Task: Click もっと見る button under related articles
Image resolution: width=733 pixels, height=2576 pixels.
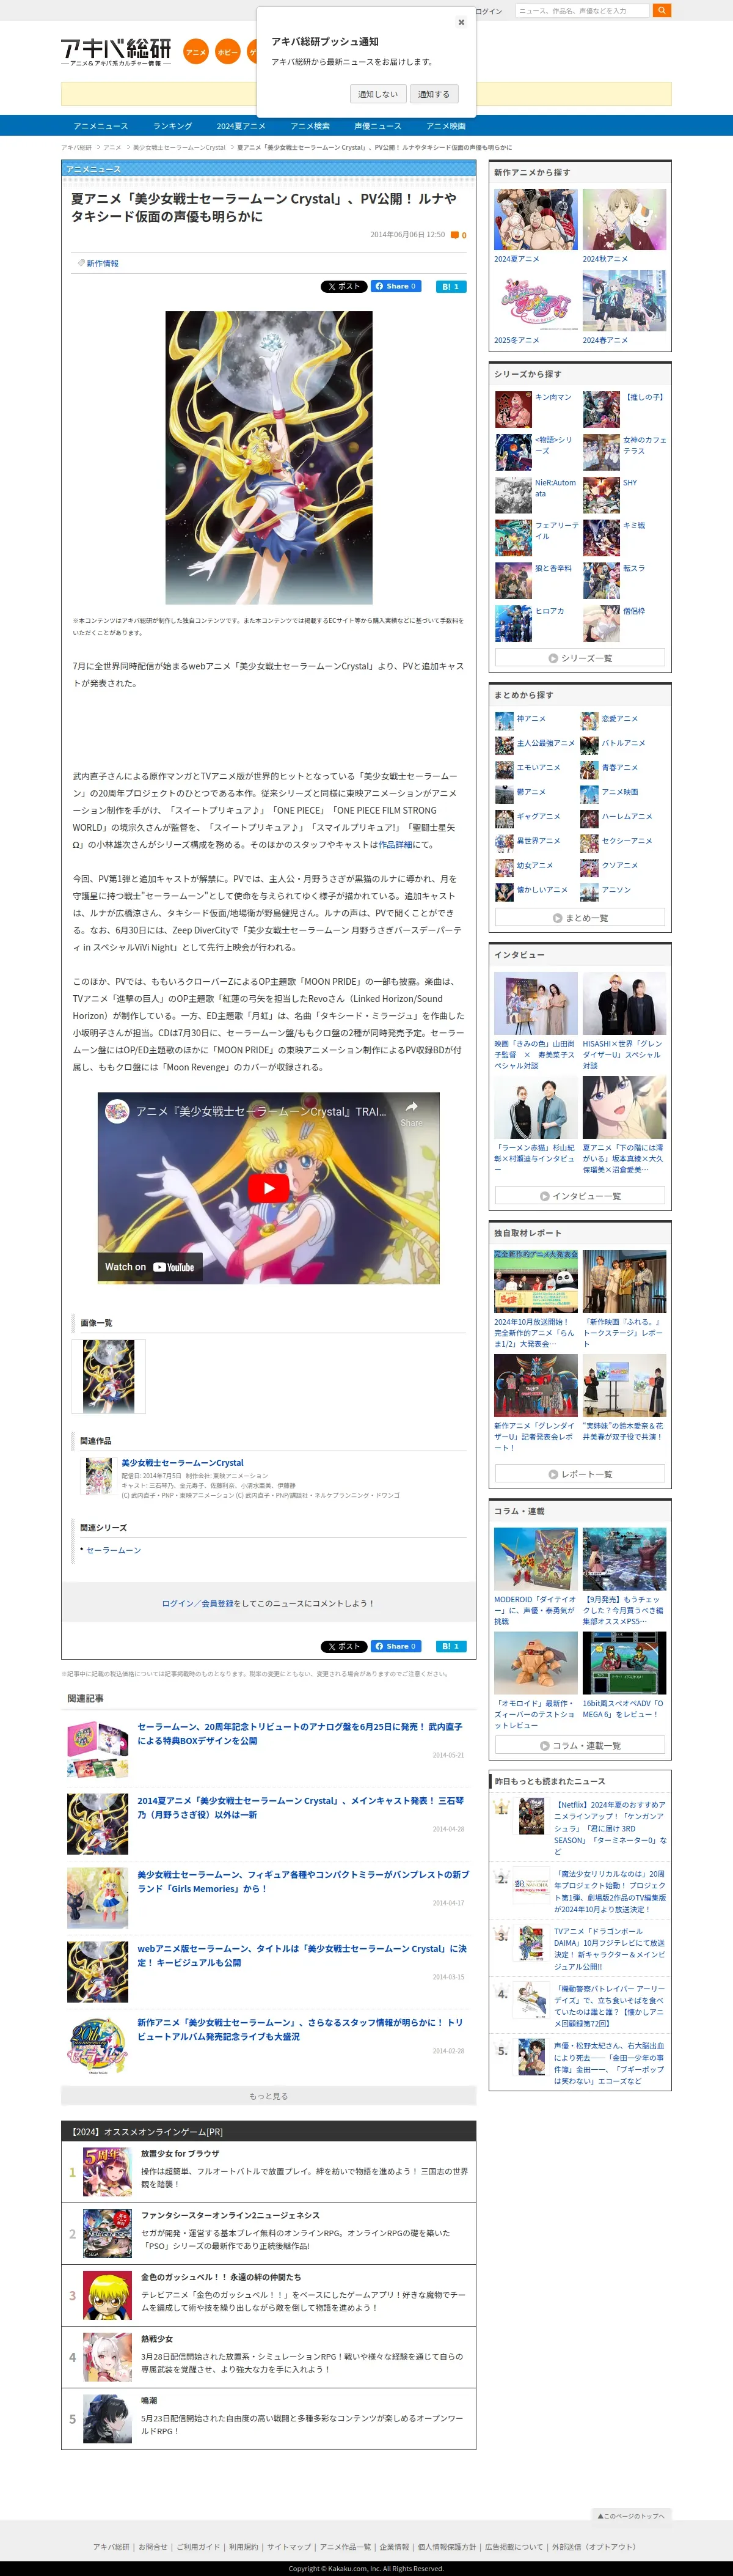Action: pos(269,2096)
